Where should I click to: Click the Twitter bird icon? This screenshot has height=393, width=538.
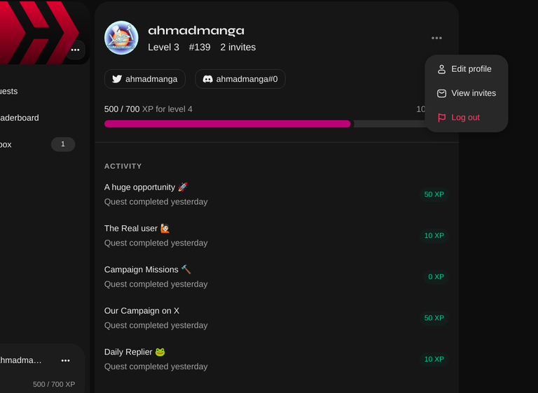[x=117, y=79]
